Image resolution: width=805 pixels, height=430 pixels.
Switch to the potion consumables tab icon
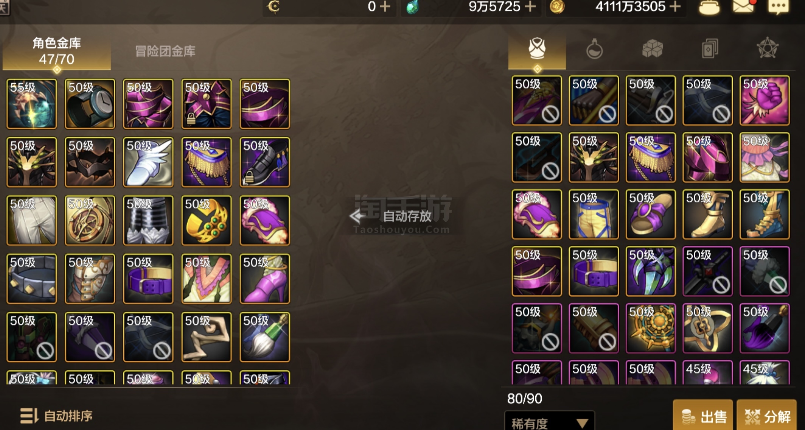[x=594, y=49]
